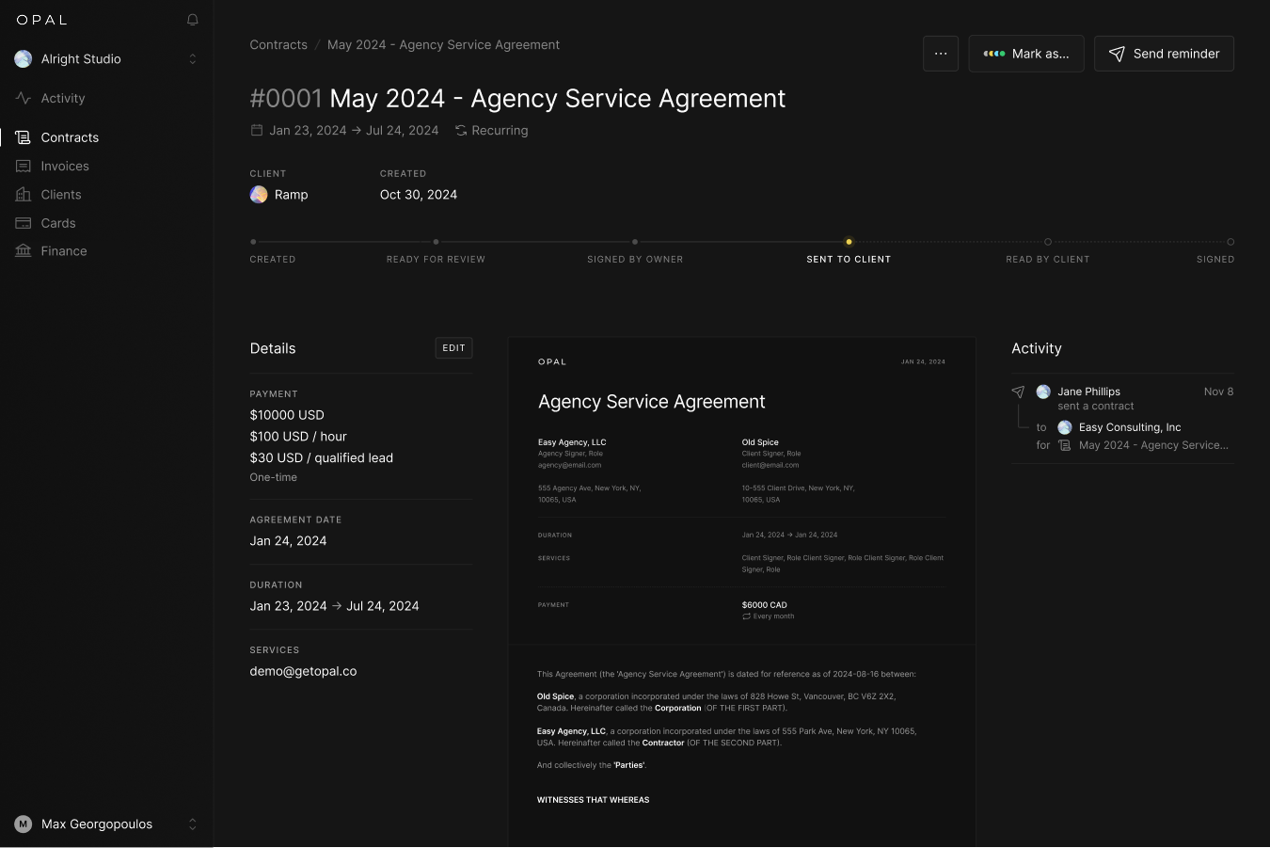Image resolution: width=1270 pixels, height=848 pixels.
Task: Click the Recurring label
Action: [x=500, y=131]
